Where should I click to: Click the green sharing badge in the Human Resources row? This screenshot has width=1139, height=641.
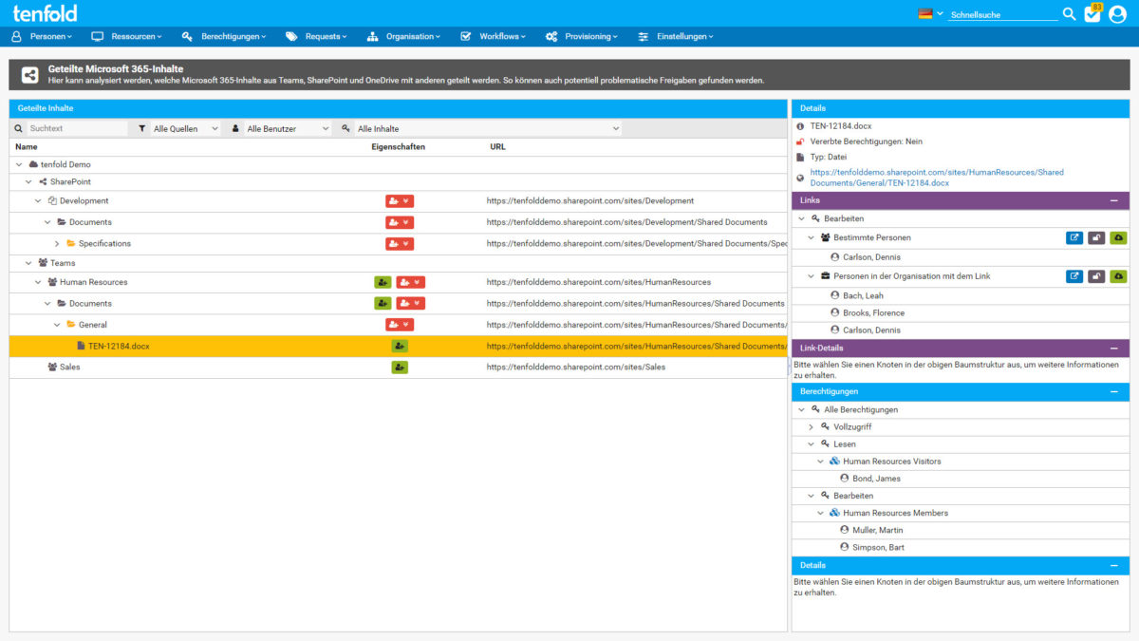pos(383,282)
